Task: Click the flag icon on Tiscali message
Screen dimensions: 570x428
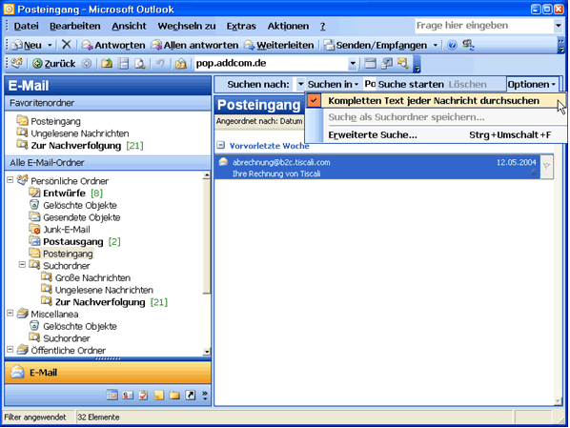Action: [x=546, y=167]
